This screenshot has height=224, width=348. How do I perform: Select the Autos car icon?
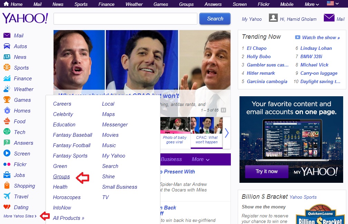pos(7,46)
